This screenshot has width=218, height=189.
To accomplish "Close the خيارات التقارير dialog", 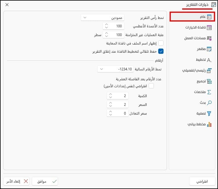I will point(7,5).
